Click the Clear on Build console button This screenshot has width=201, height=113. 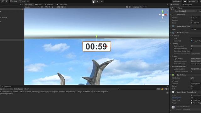click(x=8, y=89)
